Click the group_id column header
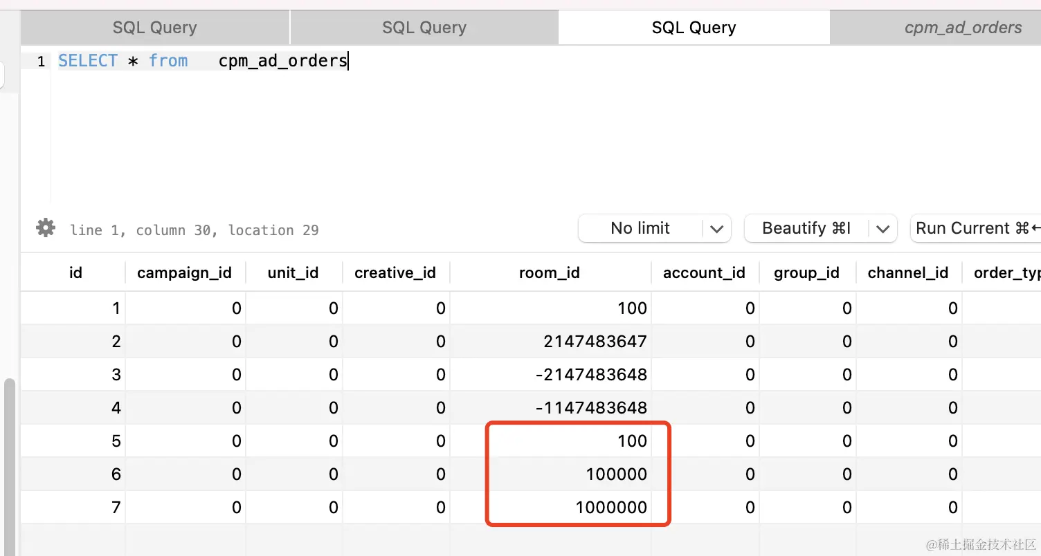This screenshot has width=1041, height=556. (x=807, y=272)
